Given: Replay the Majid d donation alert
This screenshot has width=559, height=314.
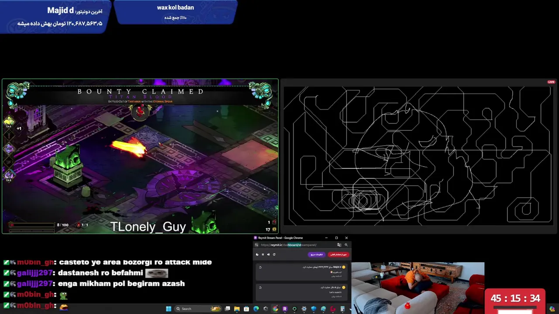Looking at the screenshot, I should (260, 267).
